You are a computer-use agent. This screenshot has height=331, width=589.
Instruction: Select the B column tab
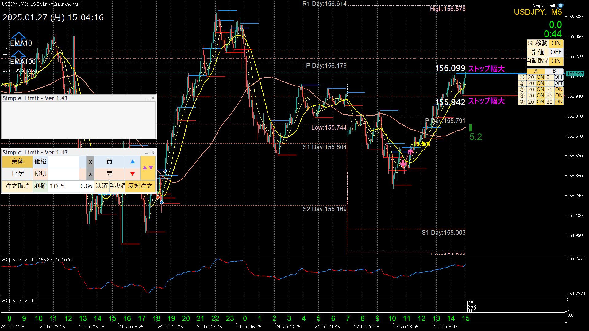pyautogui.click(x=554, y=71)
